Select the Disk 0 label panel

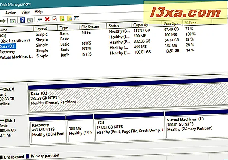[14, 99]
